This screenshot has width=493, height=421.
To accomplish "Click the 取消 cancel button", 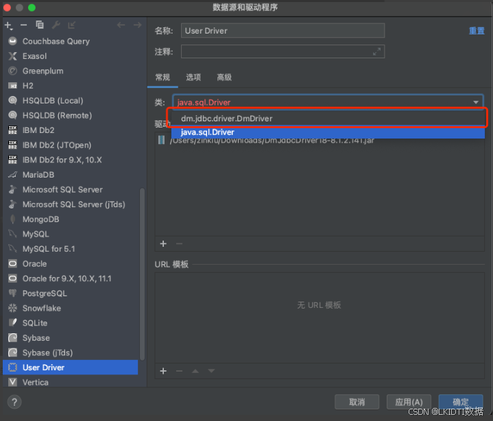I will [x=357, y=402].
